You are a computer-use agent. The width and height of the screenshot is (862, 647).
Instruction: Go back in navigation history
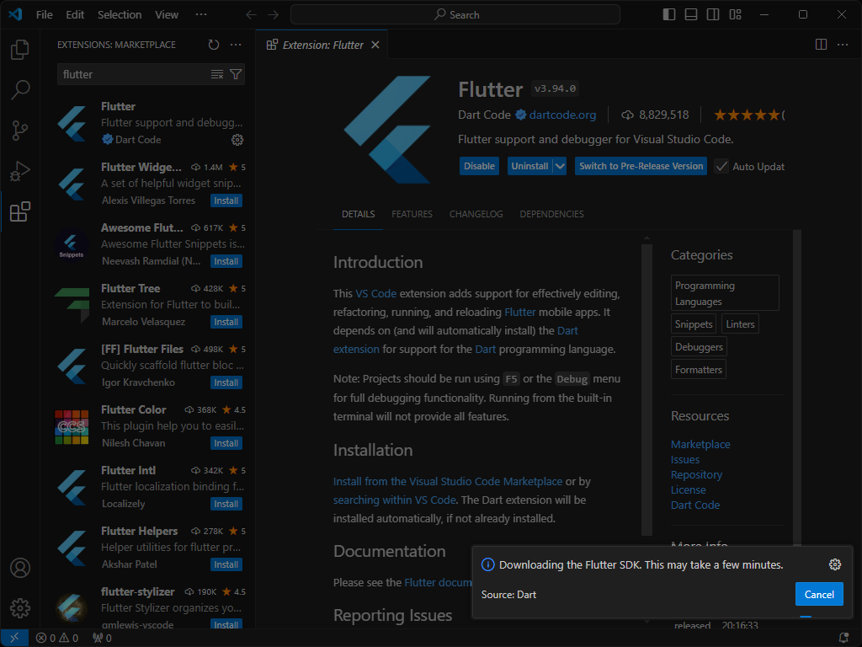tap(251, 15)
